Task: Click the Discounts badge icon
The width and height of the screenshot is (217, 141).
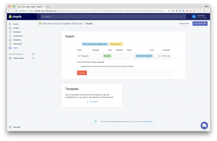Action: tap(10, 44)
